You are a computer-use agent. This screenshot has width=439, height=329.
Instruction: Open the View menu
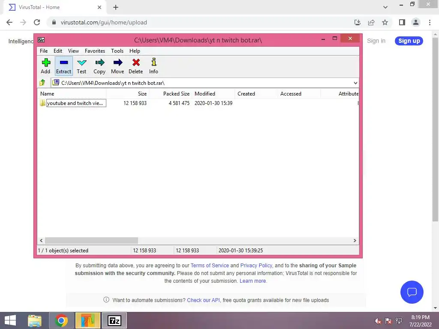pos(73,51)
